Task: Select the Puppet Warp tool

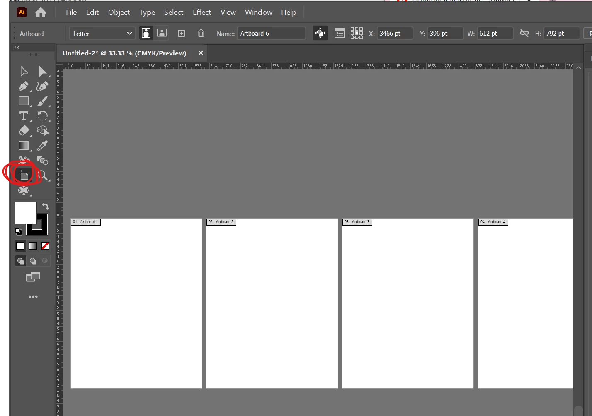Action: [x=24, y=191]
